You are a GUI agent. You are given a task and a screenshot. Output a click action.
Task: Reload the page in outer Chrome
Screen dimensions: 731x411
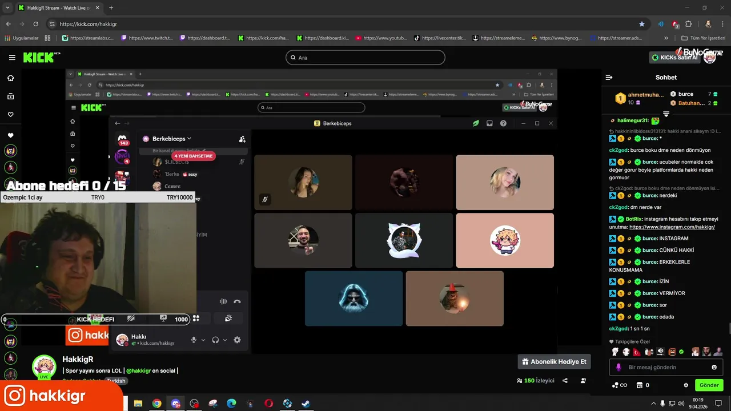(x=36, y=24)
